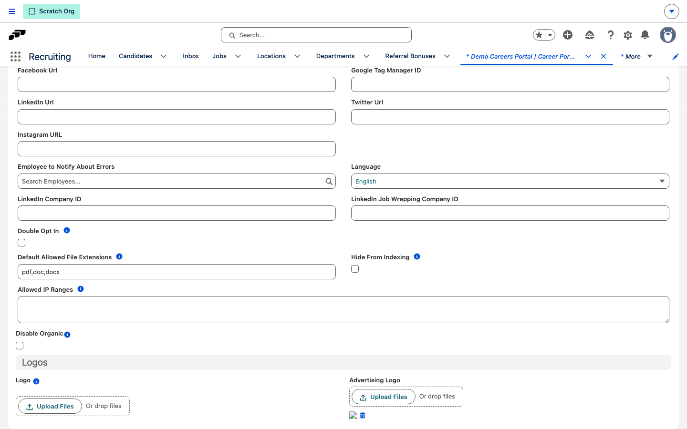Go to the Home tab
687x429 pixels.
(97, 56)
